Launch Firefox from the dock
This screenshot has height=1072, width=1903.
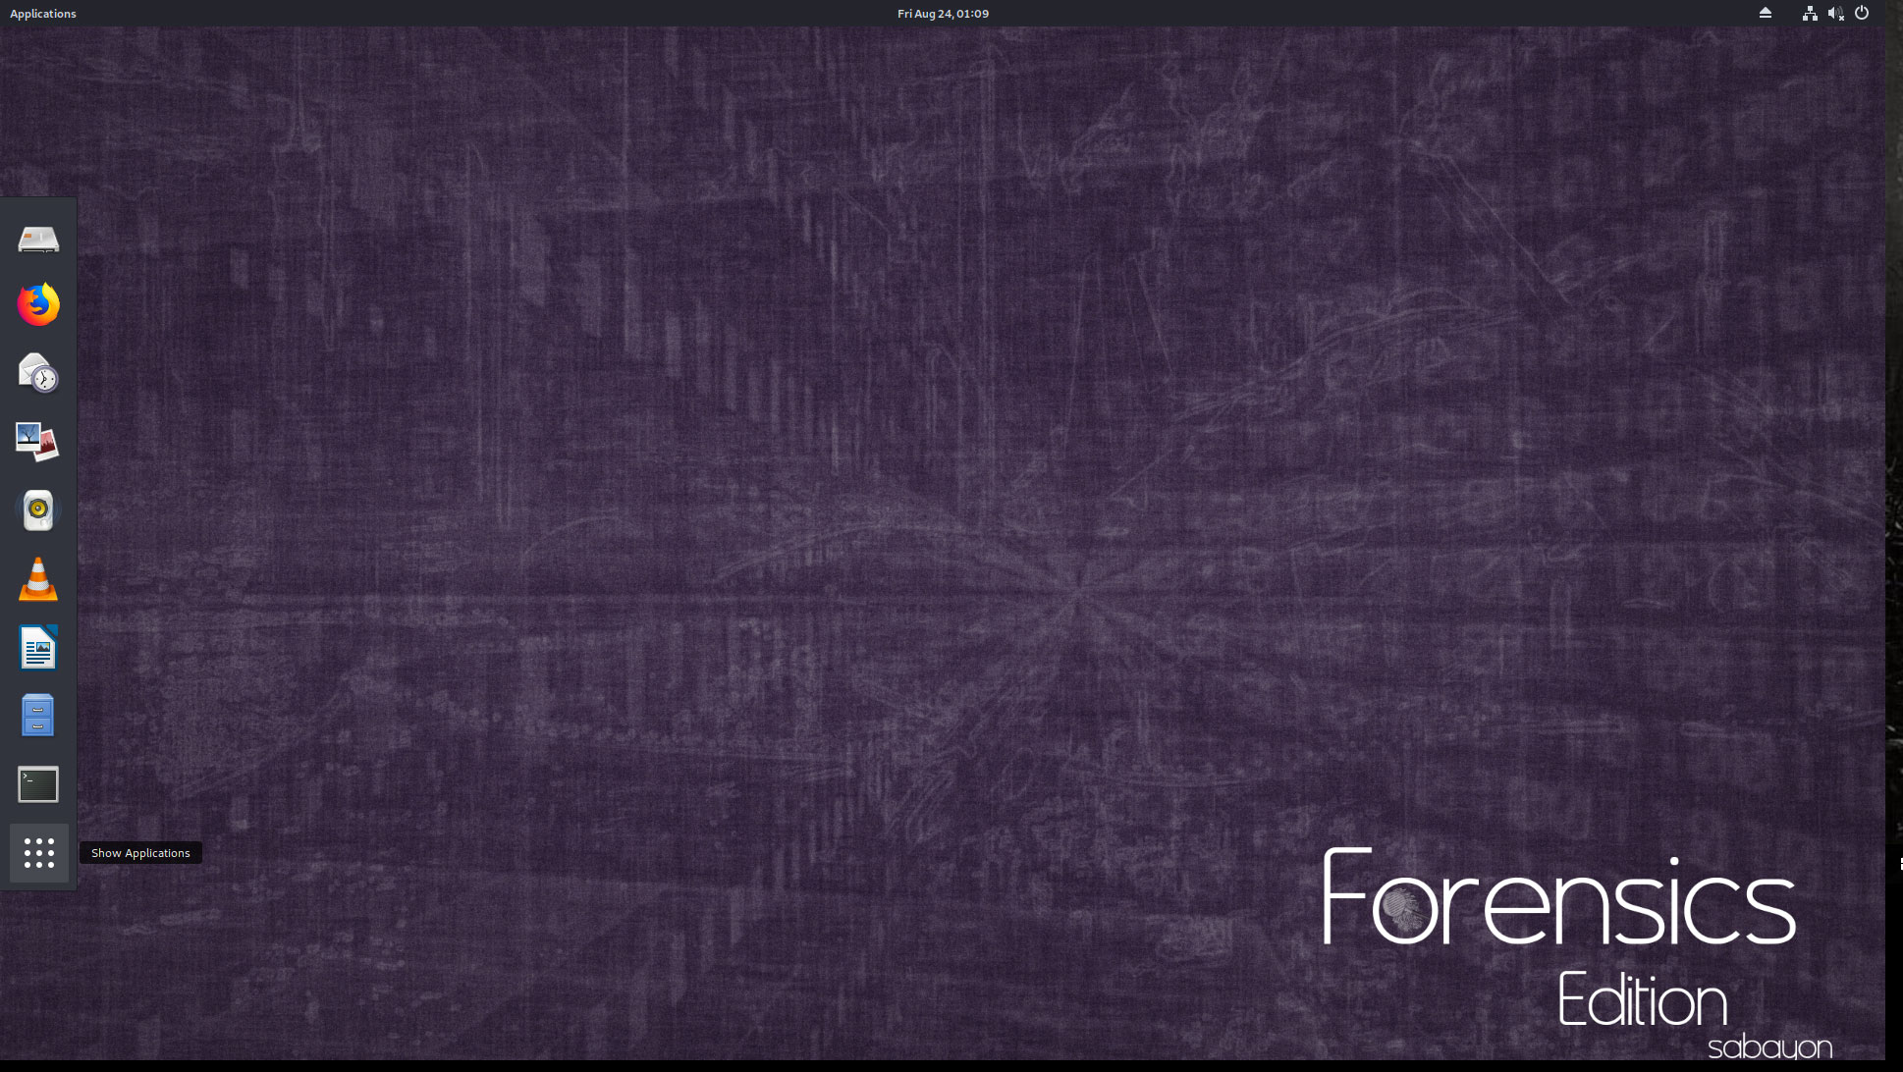coord(38,304)
